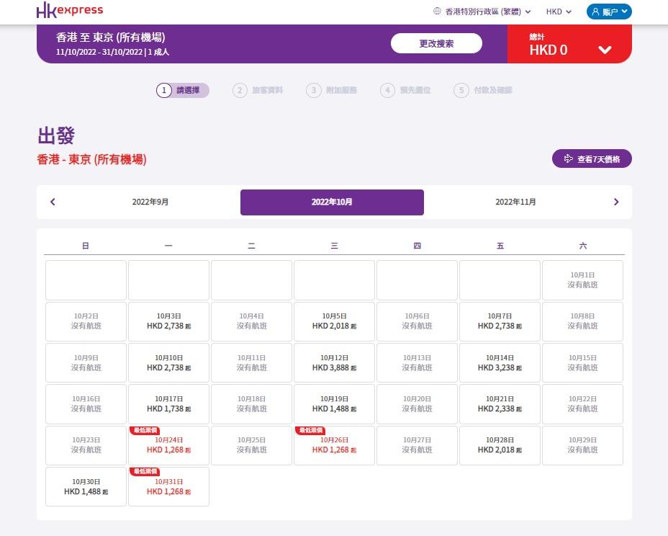Viewport: 668px width, 536px height.
Task: Open the HKD currency dropdown
Action: coord(559,12)
